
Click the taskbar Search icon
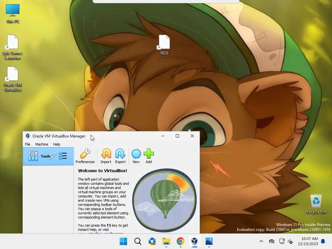138,241
